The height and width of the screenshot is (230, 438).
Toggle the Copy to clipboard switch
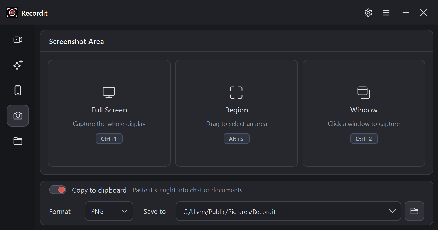(x=58, y=190)
